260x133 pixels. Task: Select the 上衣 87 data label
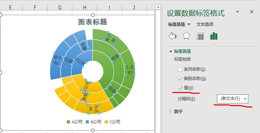(x=129, y=70)
